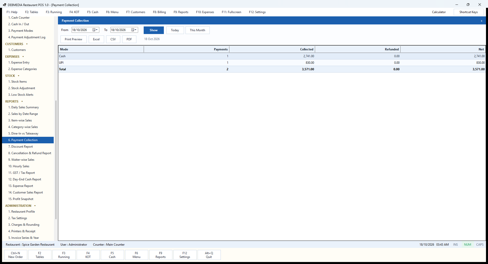This screenshot has height=264, width=488.
Task: Collapse the CUSTOMERS section arrow
Action: click(x=27, y=44)
